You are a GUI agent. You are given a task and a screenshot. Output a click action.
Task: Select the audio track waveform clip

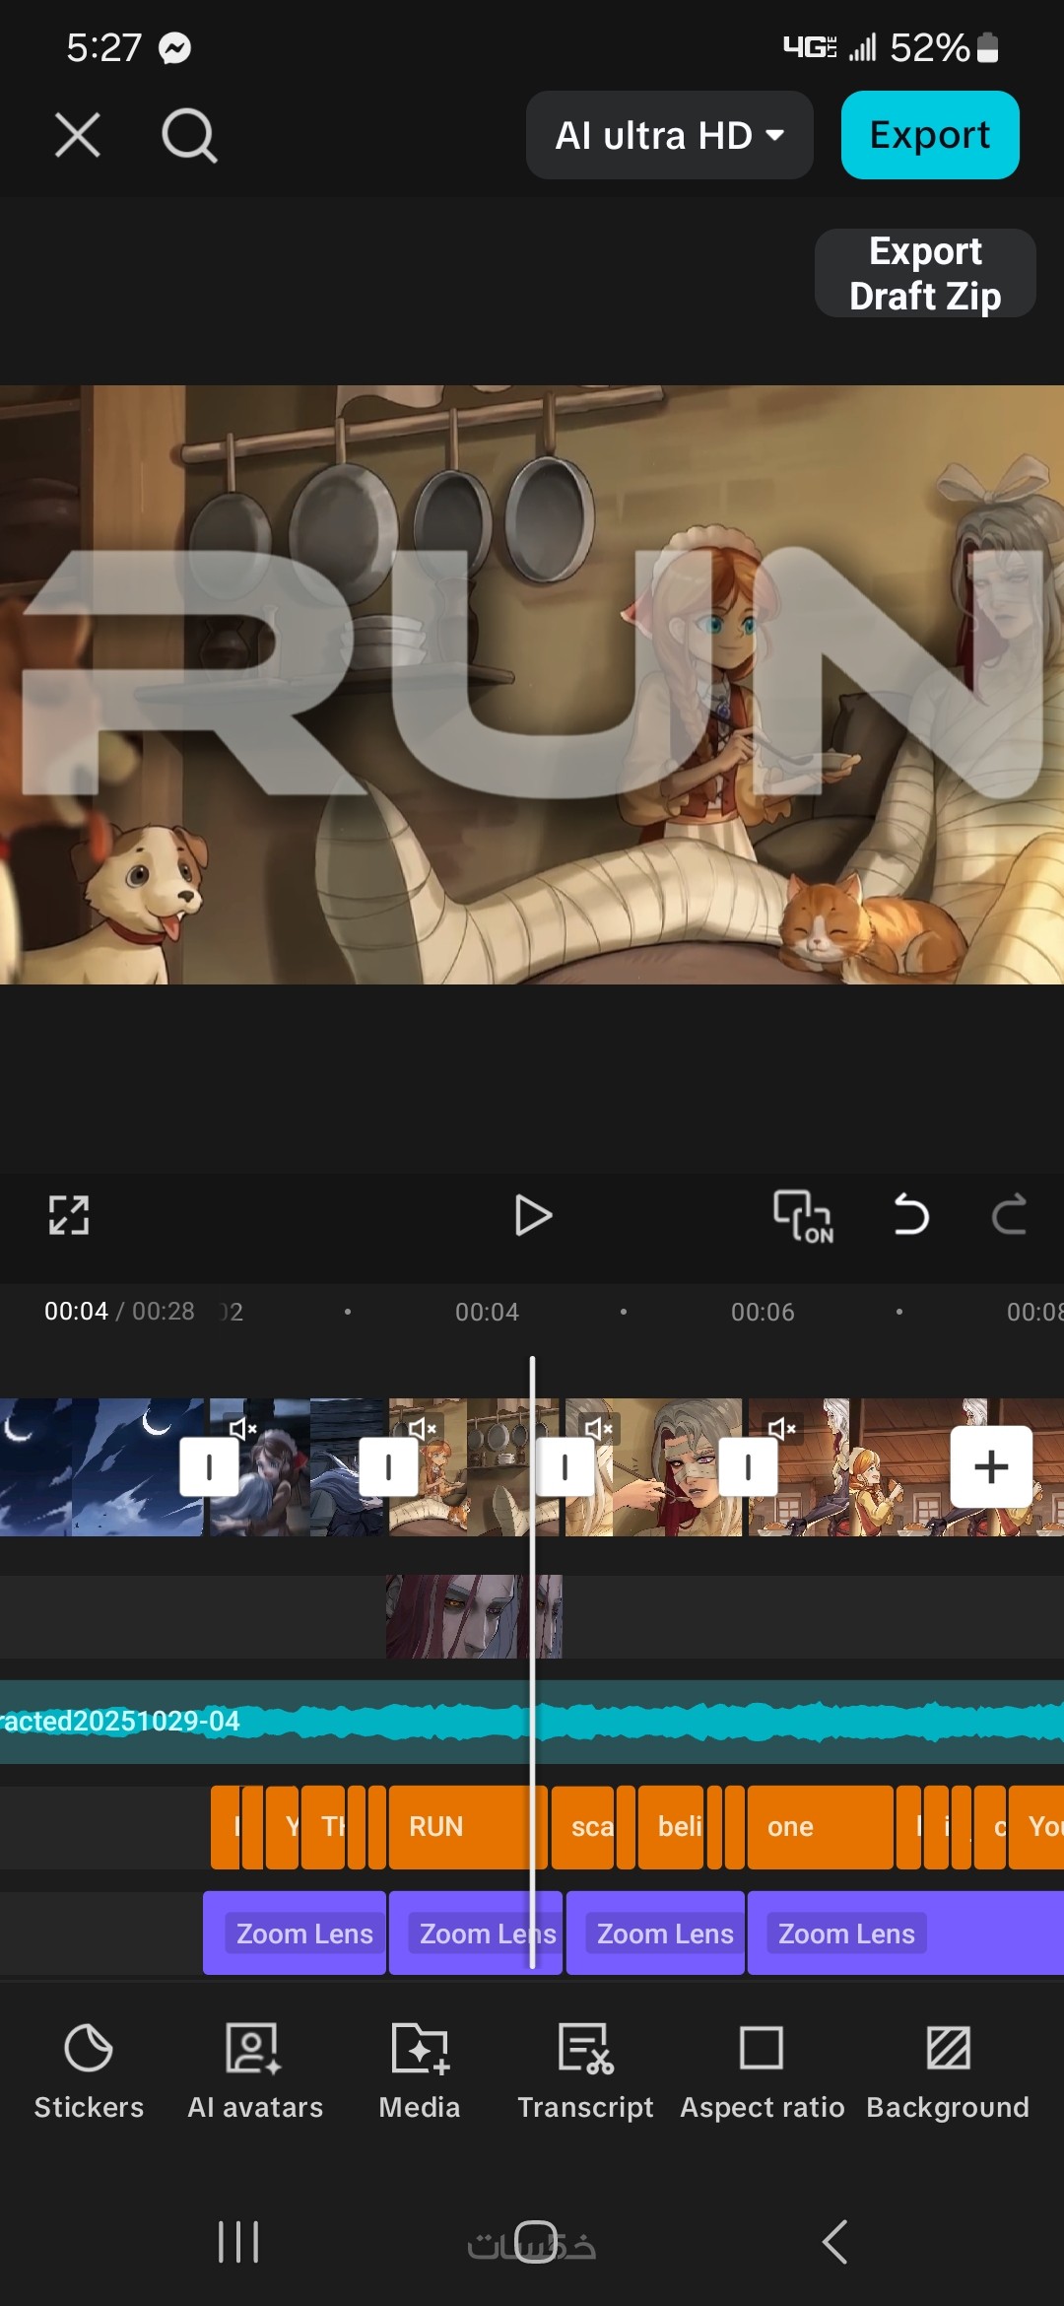(532, 1722)
